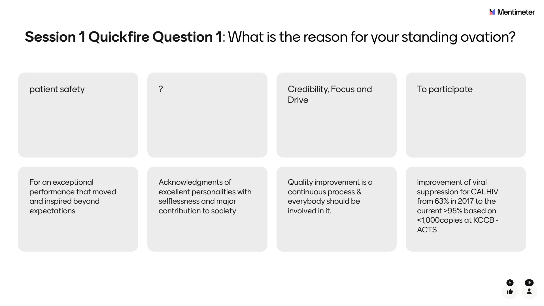Image resolution: width=544 pixels, height=306 pixels.
Task: Click the bold 'Session 1 Quickfire Question 1' heading
Action: 124,37
